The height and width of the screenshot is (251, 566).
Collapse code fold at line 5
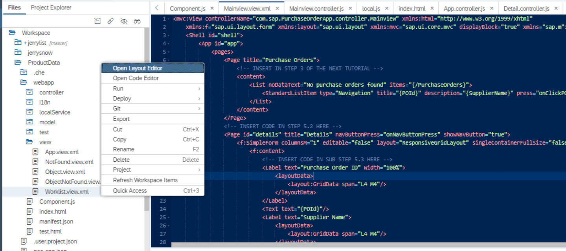169,52
